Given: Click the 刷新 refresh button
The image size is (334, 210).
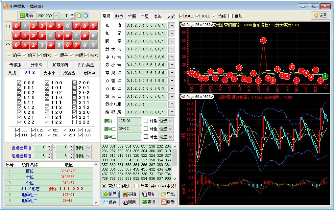Looking at the screenshot, I should pyautogui.click(x=26, y=15).
